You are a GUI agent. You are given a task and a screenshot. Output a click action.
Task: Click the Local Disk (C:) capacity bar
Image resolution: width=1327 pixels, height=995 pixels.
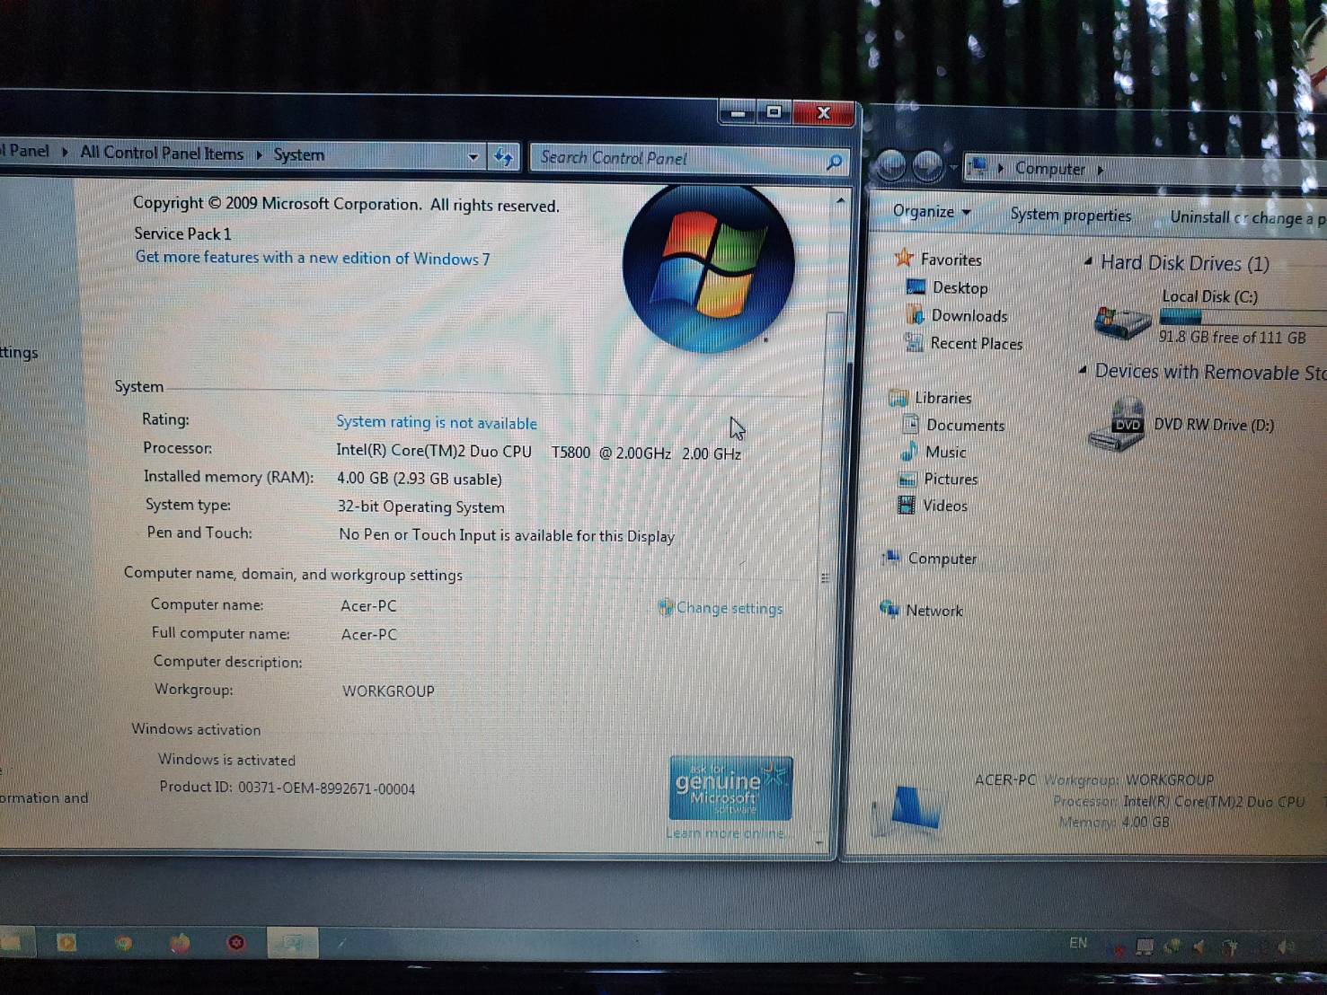pos(1243,316)
